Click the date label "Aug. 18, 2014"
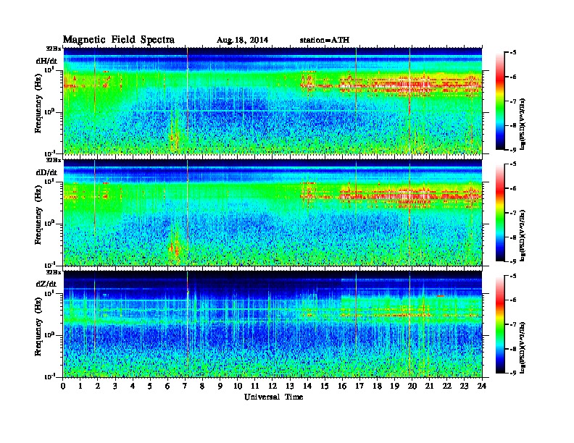This screenshot has height=443, width=574. tap(242, 41)
